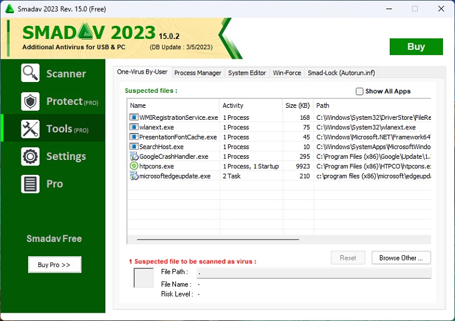Click the Protect shield icon
455x321 pixels.
[30, 101]
